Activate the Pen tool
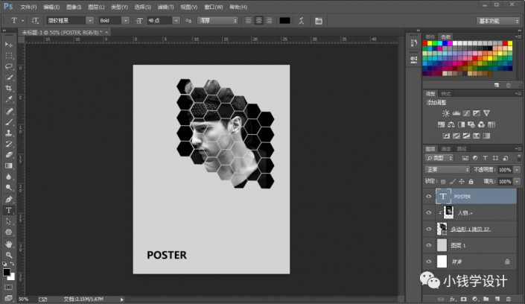Screen dimensions: 525x304 [x=9, y=200]
